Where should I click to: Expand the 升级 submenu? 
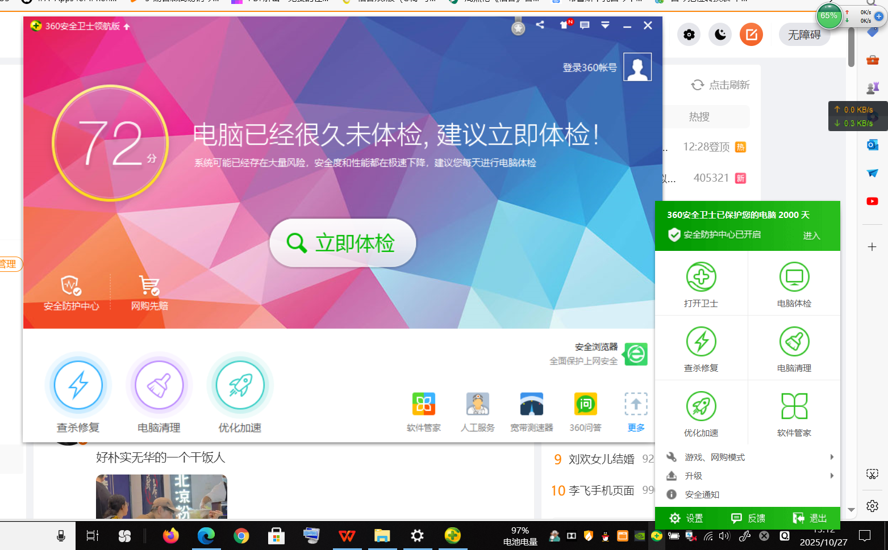(x=748, y=476)
